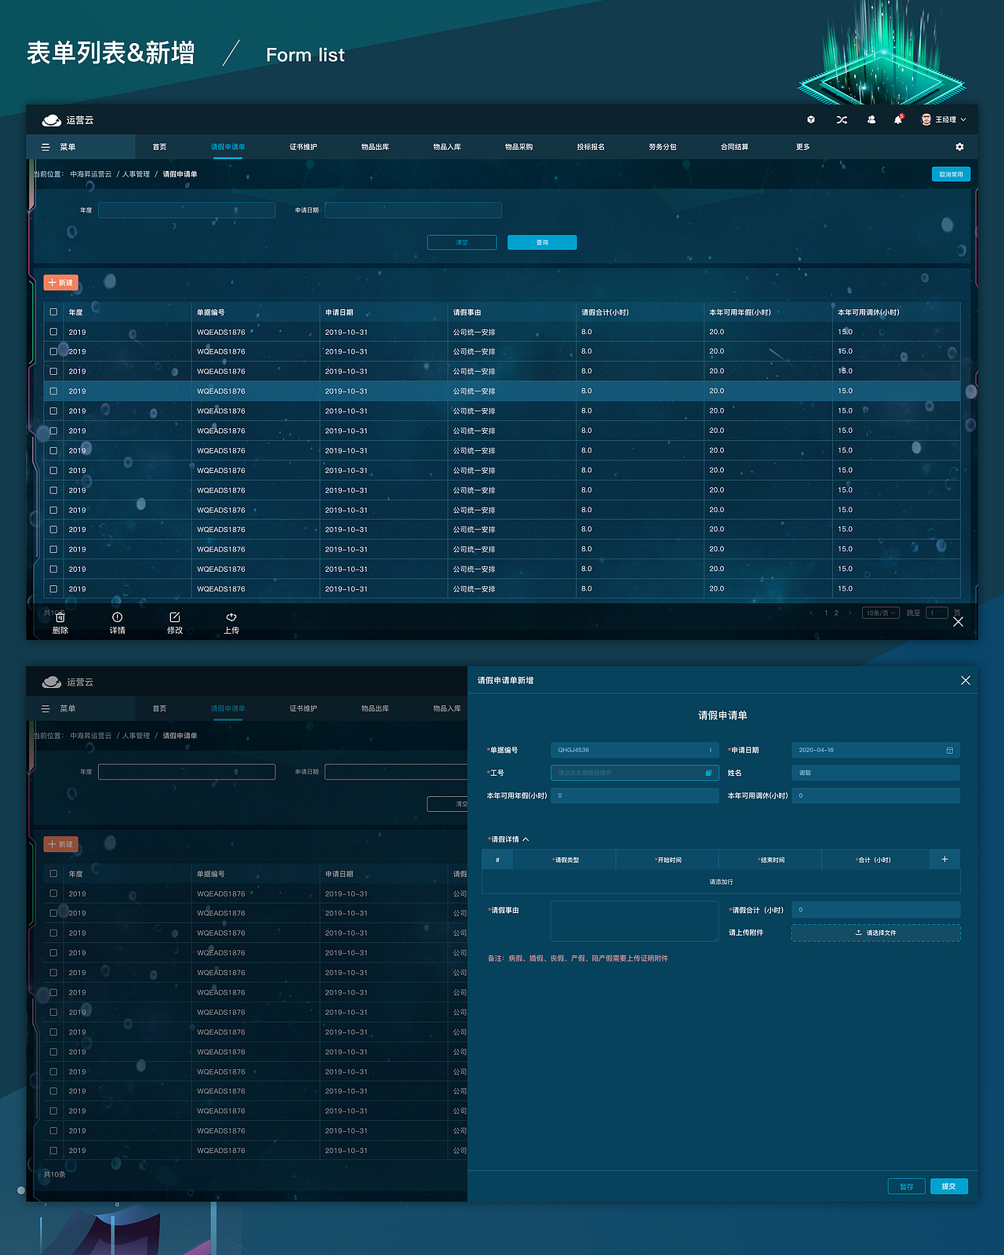The height and width of the screenshot is (1255, 1004).
Task: Click the 王经理 user avatar
Action: pos(926,119)
